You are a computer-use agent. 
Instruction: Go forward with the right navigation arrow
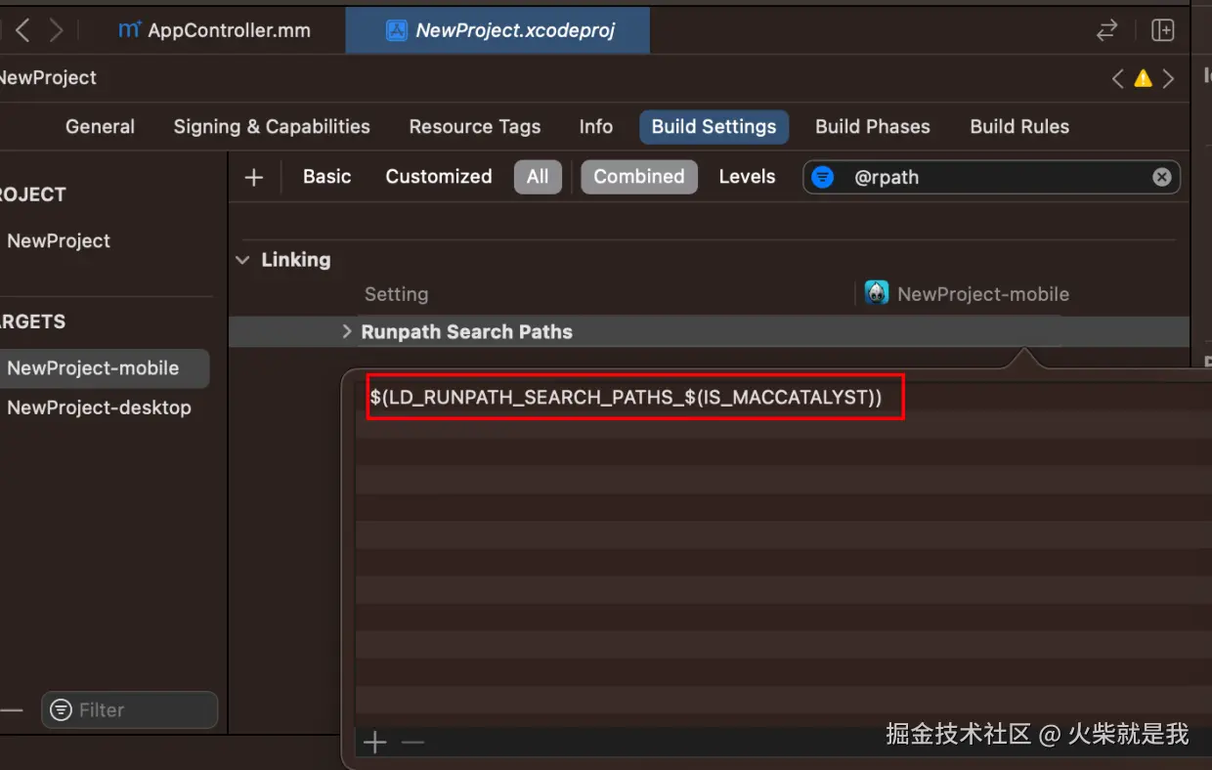pos(57,30)
